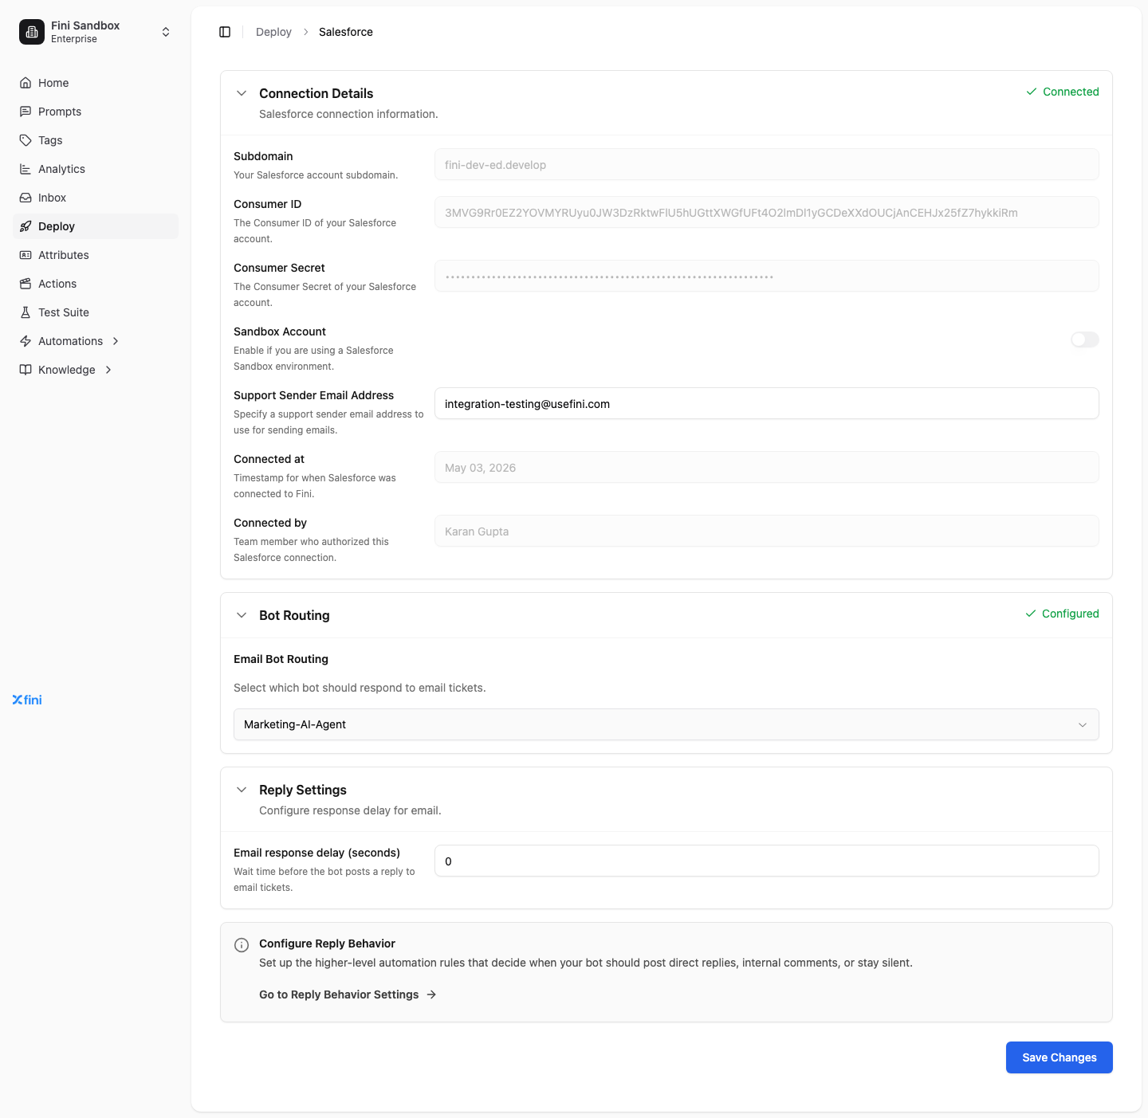This screenshot has height=1118, width=1148.
Task: Click the Salesforce breadcrumb
Action: point(346,32)
